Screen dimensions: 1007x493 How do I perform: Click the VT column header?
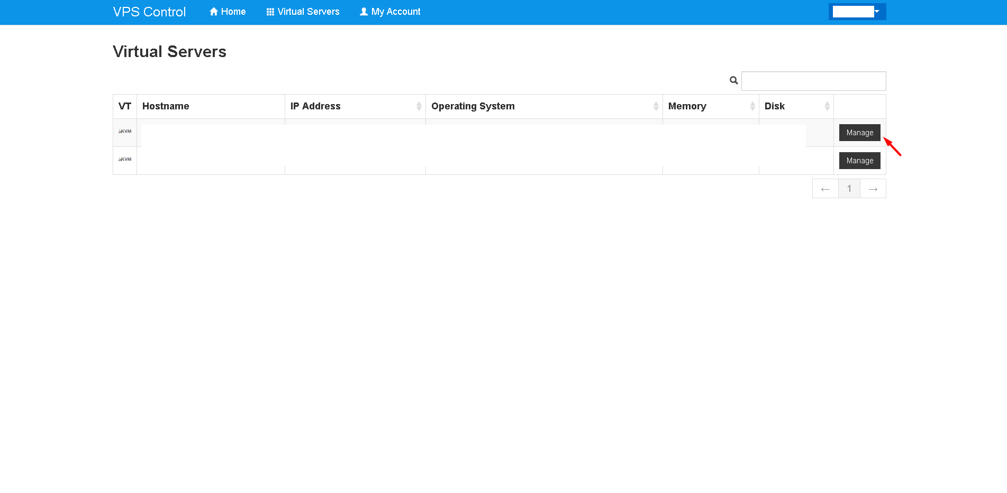point(125,106)
